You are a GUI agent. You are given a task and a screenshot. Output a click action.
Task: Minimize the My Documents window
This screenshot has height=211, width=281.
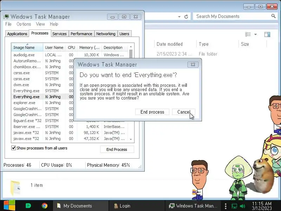point(249,7)
